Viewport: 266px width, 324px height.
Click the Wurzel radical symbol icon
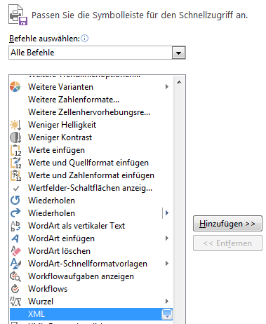pyautogui.click(x=15, y=302)
